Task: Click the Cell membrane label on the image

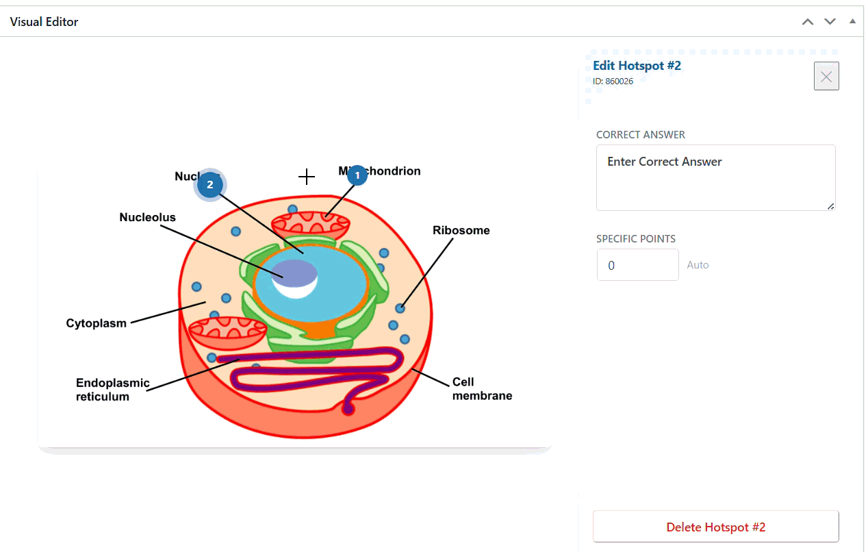Action: (x=481, y=388)
